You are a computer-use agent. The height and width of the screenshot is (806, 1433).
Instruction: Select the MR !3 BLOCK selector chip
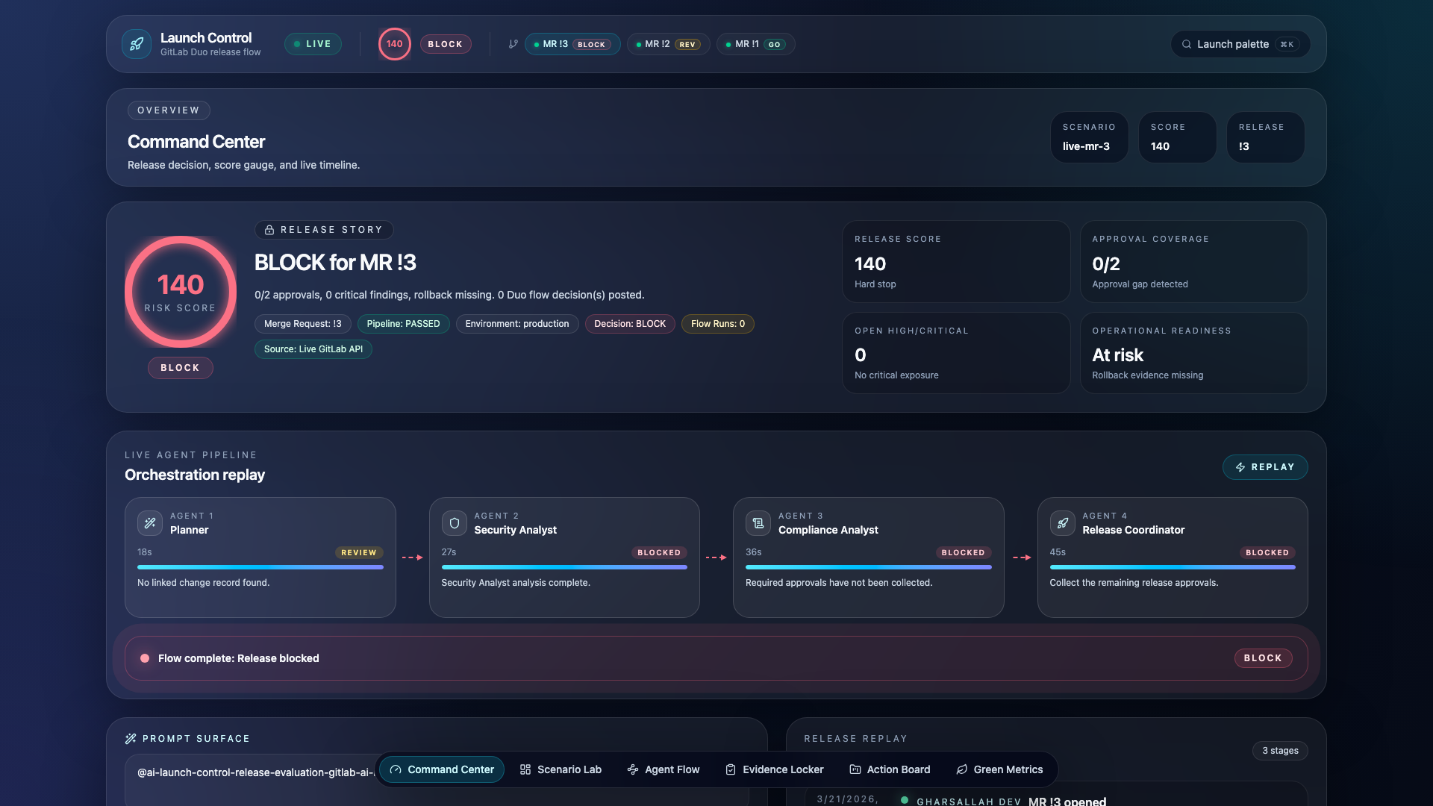[x=572, y=44]
